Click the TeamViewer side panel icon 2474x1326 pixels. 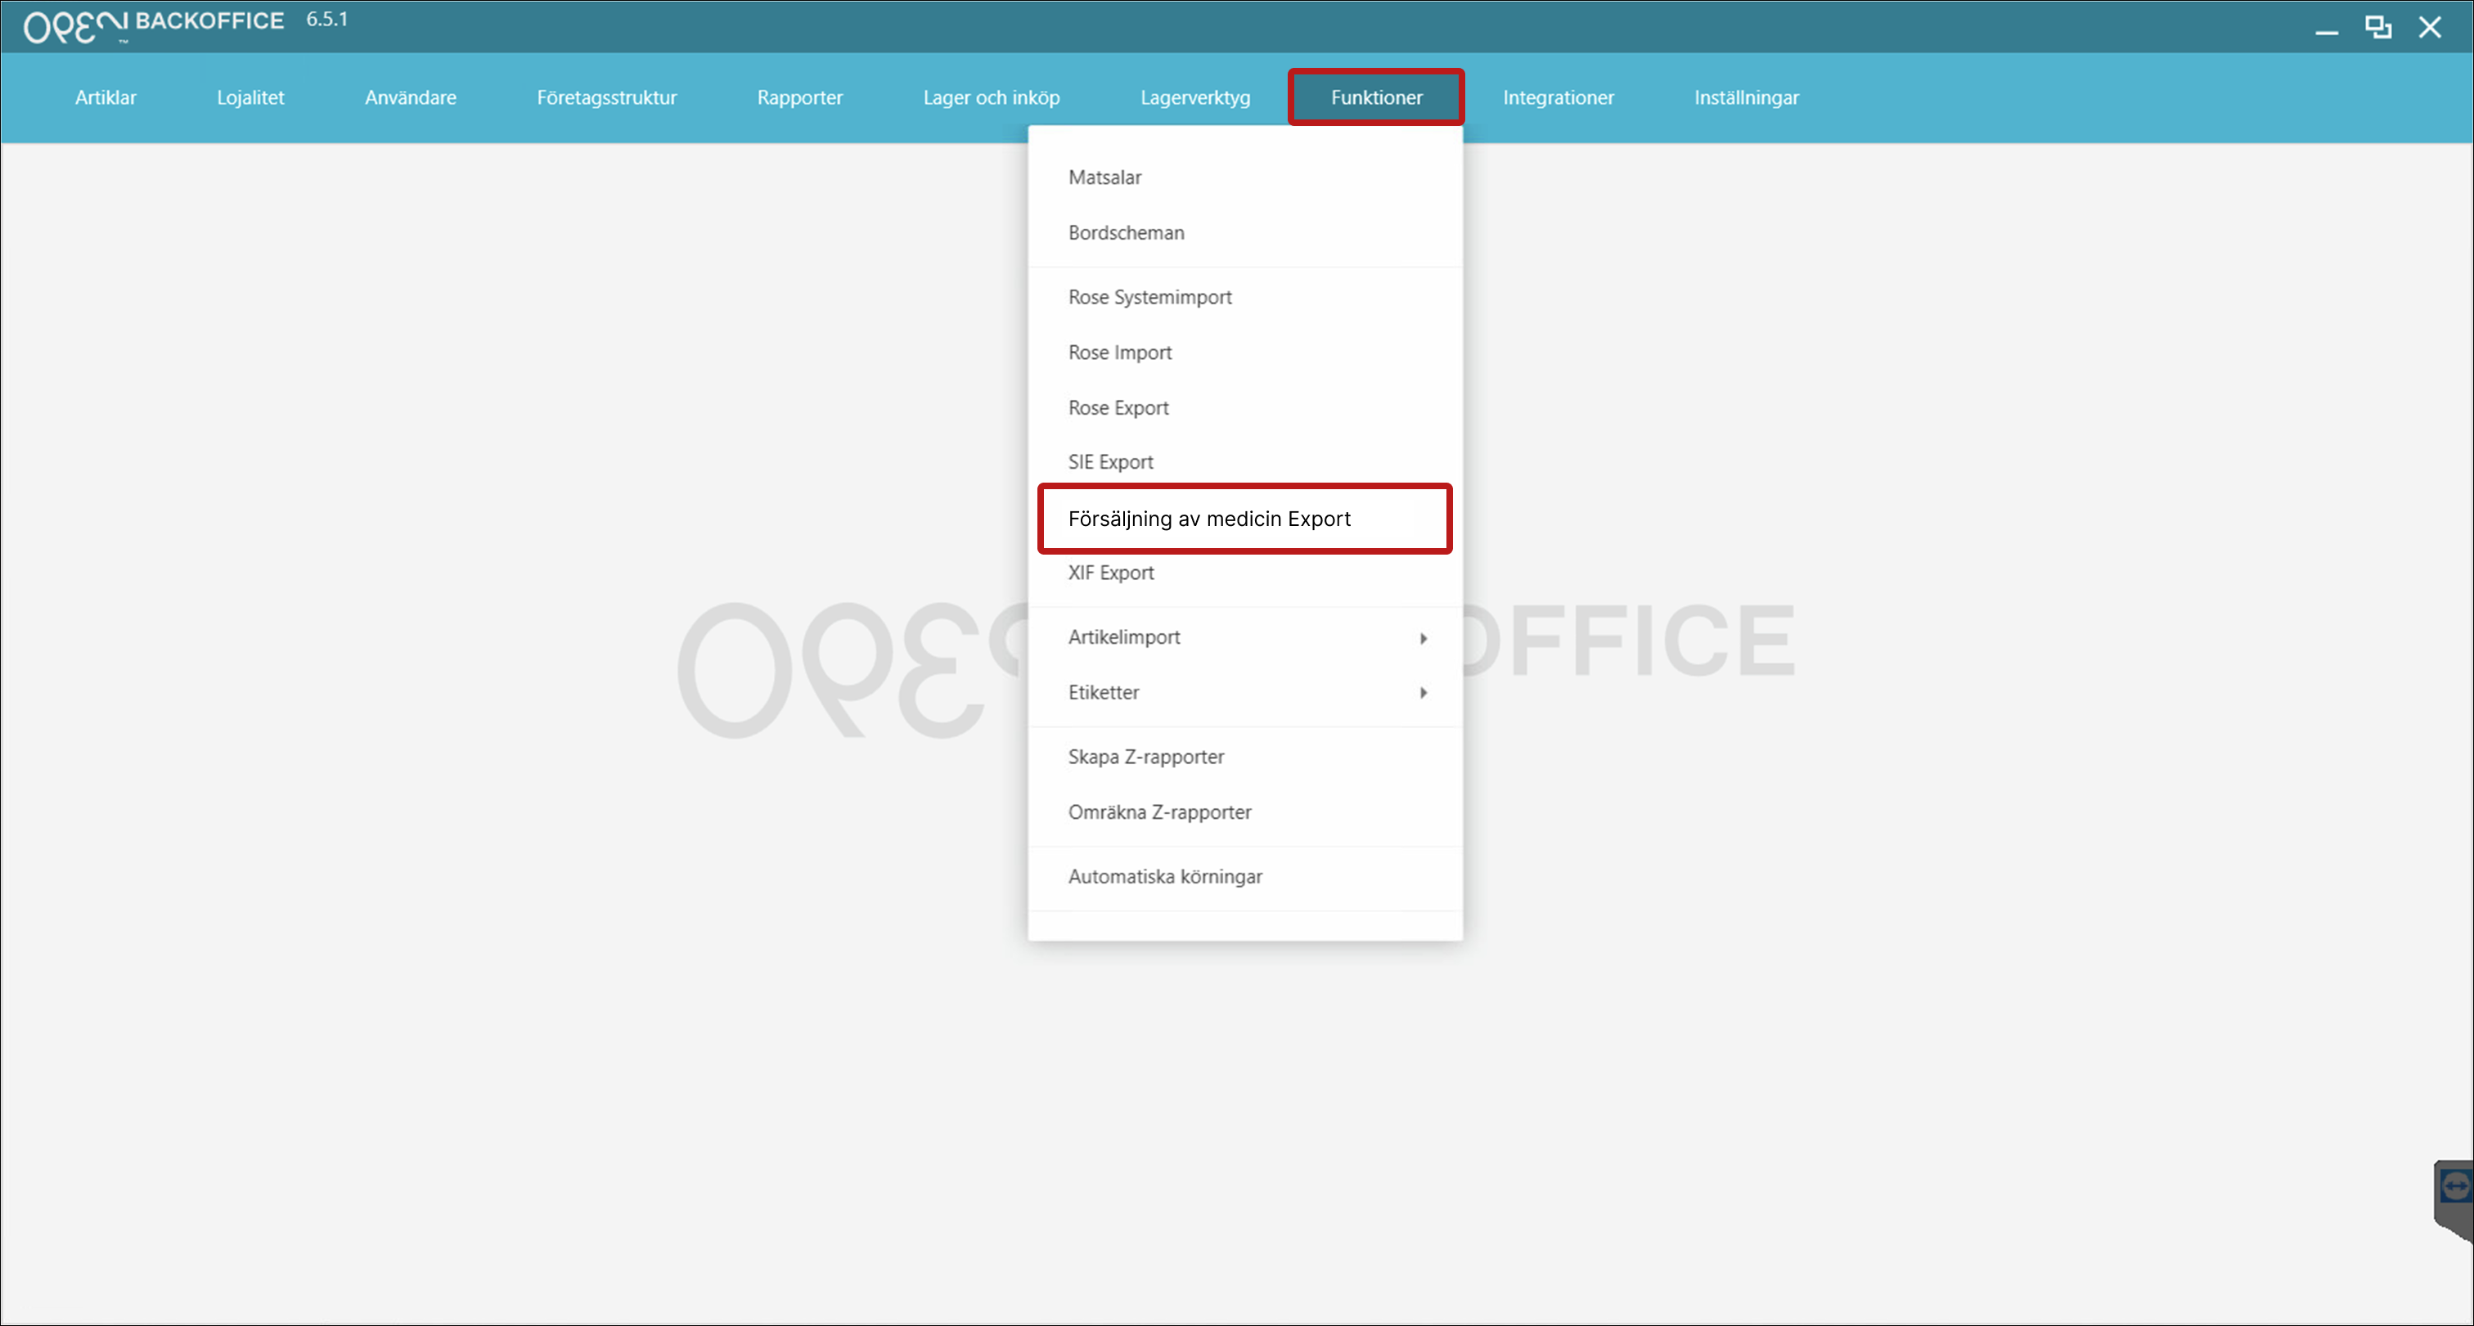point(2455,1188)
